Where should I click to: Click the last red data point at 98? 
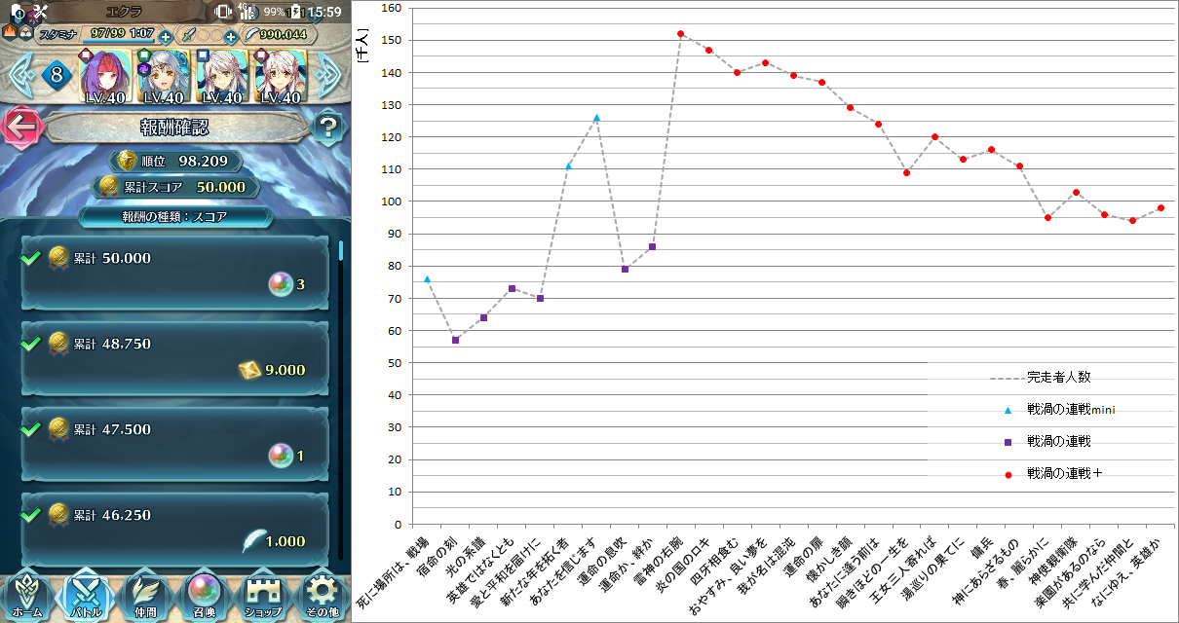tap(1160, 207)
